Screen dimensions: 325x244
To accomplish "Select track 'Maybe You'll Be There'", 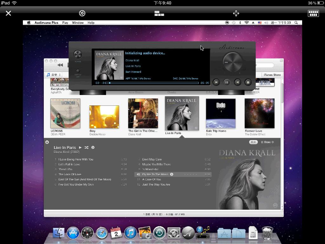I will (174, 164).
